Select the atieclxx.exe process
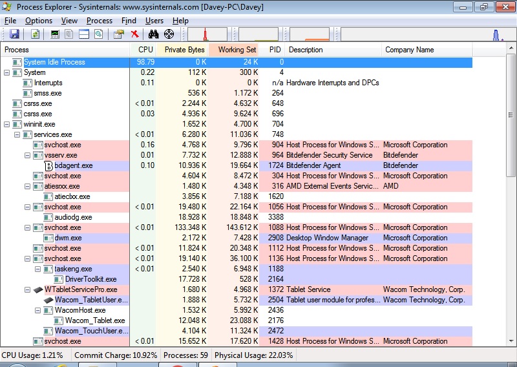Screen dimensions: 517x367 tap(237, 196)
